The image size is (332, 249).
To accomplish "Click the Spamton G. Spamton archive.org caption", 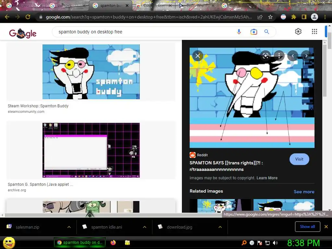I will coord(40,184).
